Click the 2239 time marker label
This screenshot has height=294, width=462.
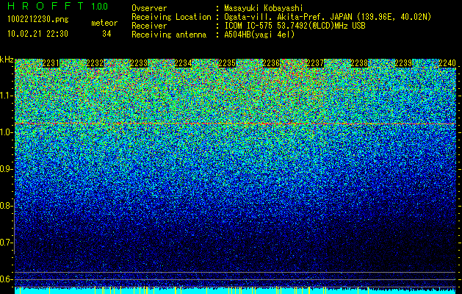tap(403, 63)
